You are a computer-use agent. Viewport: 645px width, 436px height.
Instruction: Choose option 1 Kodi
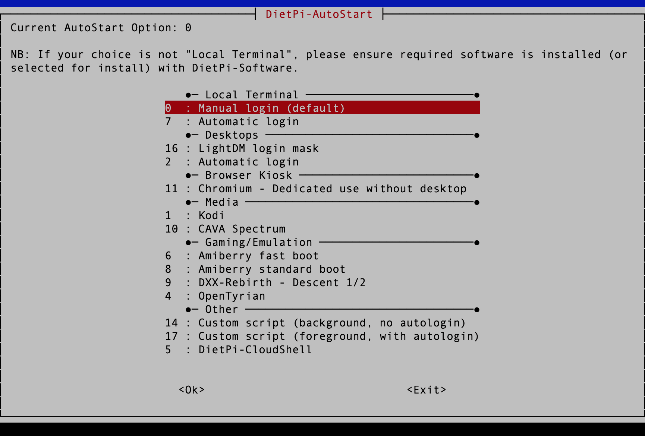point(322,215)
